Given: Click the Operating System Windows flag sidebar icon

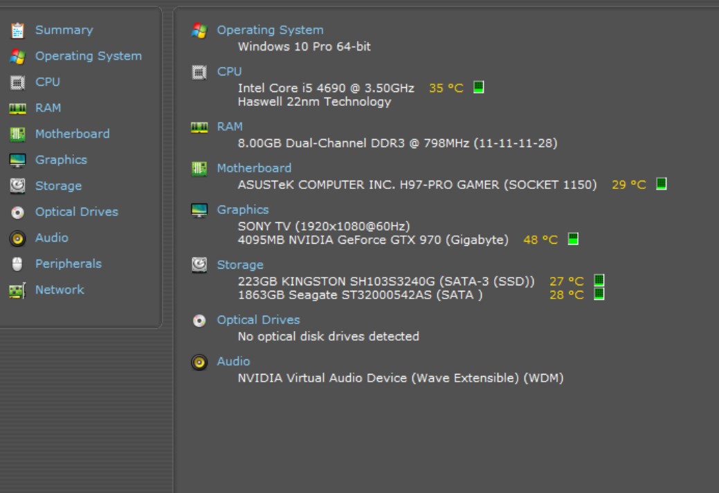Looking at the screenshot, I should [x=17, y=56].
